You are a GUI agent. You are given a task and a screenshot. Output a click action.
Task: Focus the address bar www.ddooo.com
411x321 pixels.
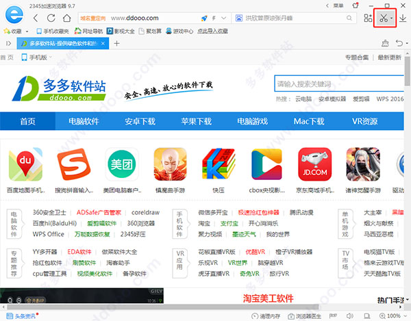click(135, 18)
